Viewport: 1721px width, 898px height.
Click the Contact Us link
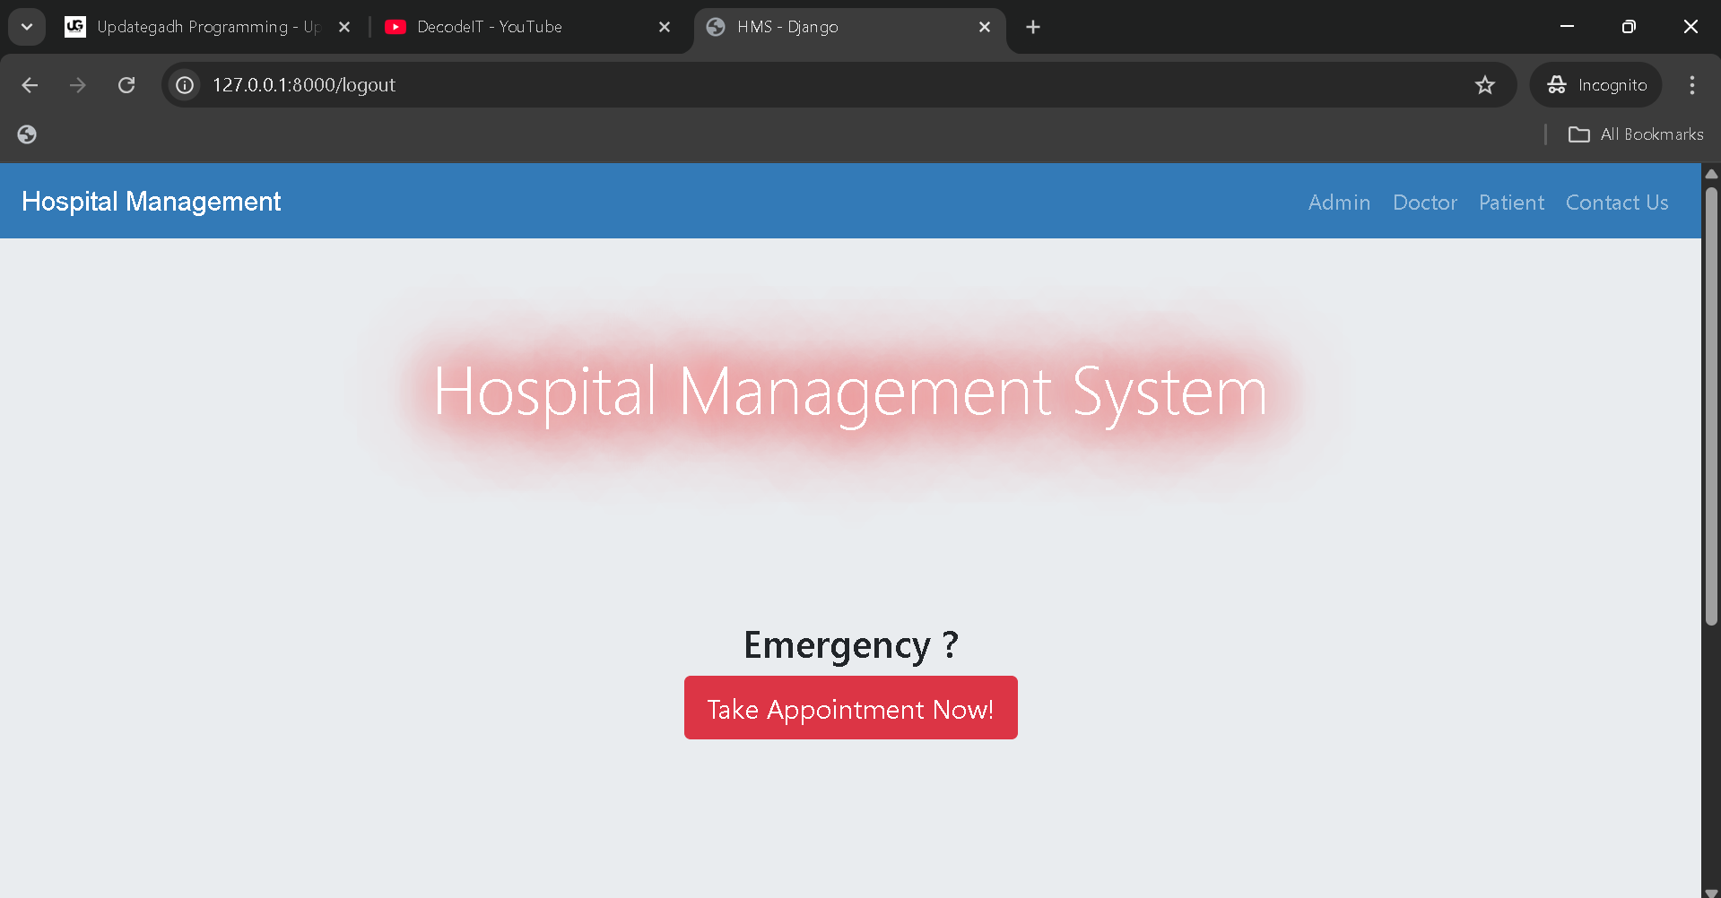tap(1616, 203)
